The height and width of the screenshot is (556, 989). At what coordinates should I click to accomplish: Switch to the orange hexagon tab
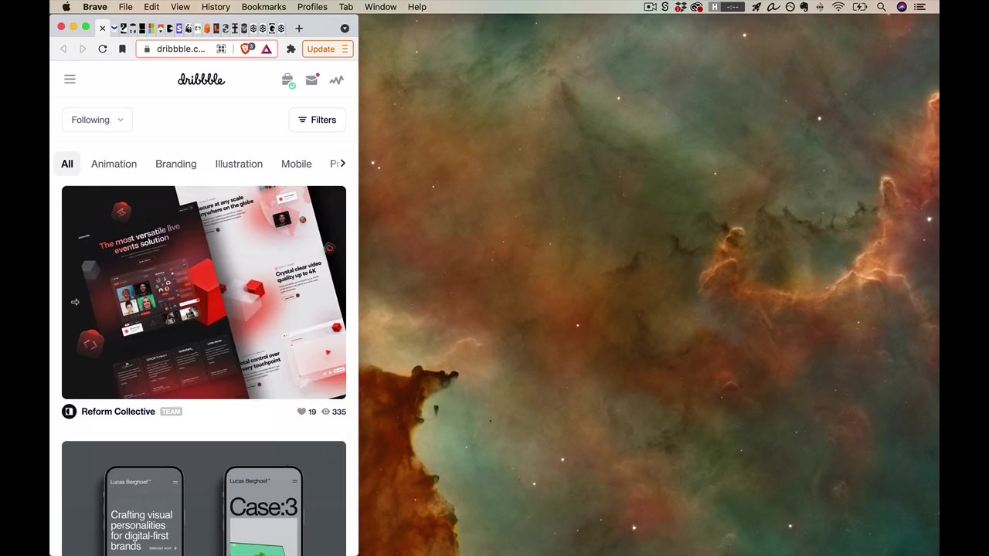207,29
